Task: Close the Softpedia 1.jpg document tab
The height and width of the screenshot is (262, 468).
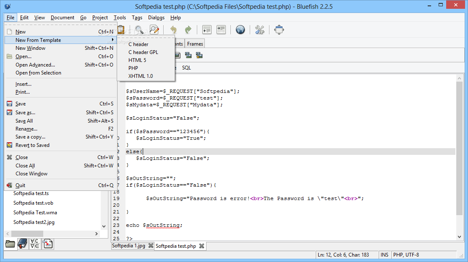Action: tap(151, 246)
